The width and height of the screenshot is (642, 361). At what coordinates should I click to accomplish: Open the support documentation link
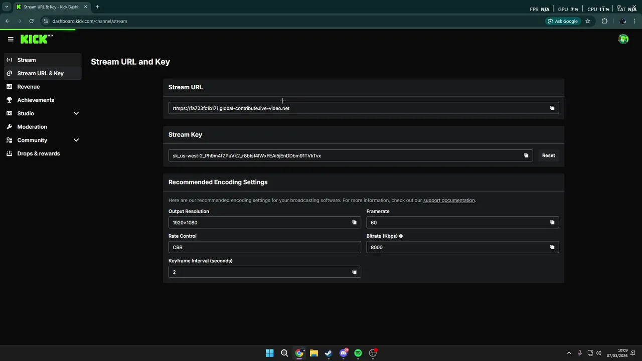pyautogui.click(x=449, y=200)
